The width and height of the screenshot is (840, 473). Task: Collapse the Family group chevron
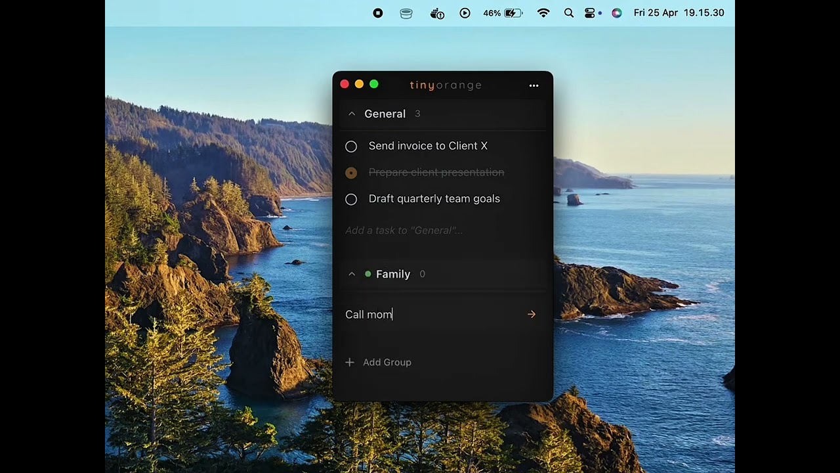point(352,275)
